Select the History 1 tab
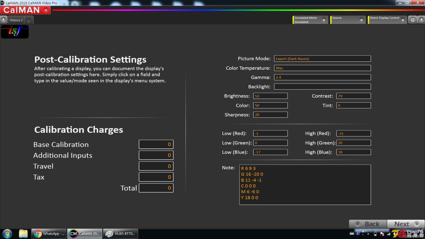Viewport: 425px width, 239px height. tap(16, 20)
